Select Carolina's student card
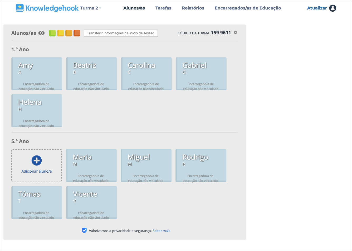This screenshot has height=251, width=352. point(146,74)
